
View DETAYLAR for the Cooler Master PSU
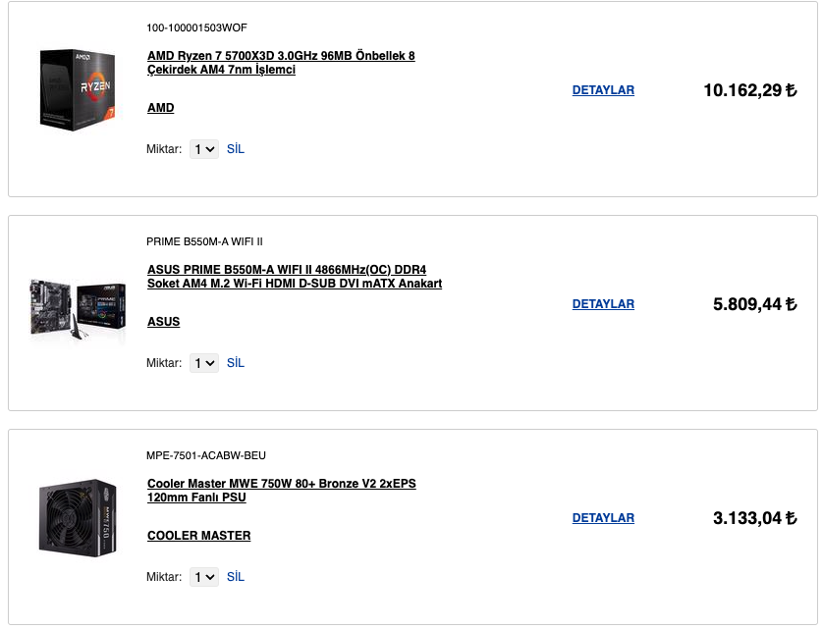click(x=603, y=518)
